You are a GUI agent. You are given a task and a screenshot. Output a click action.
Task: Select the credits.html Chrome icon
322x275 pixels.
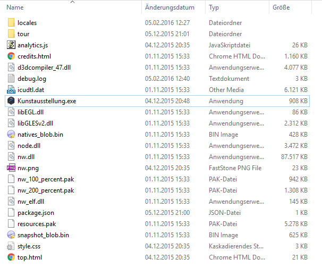(11, 56)
